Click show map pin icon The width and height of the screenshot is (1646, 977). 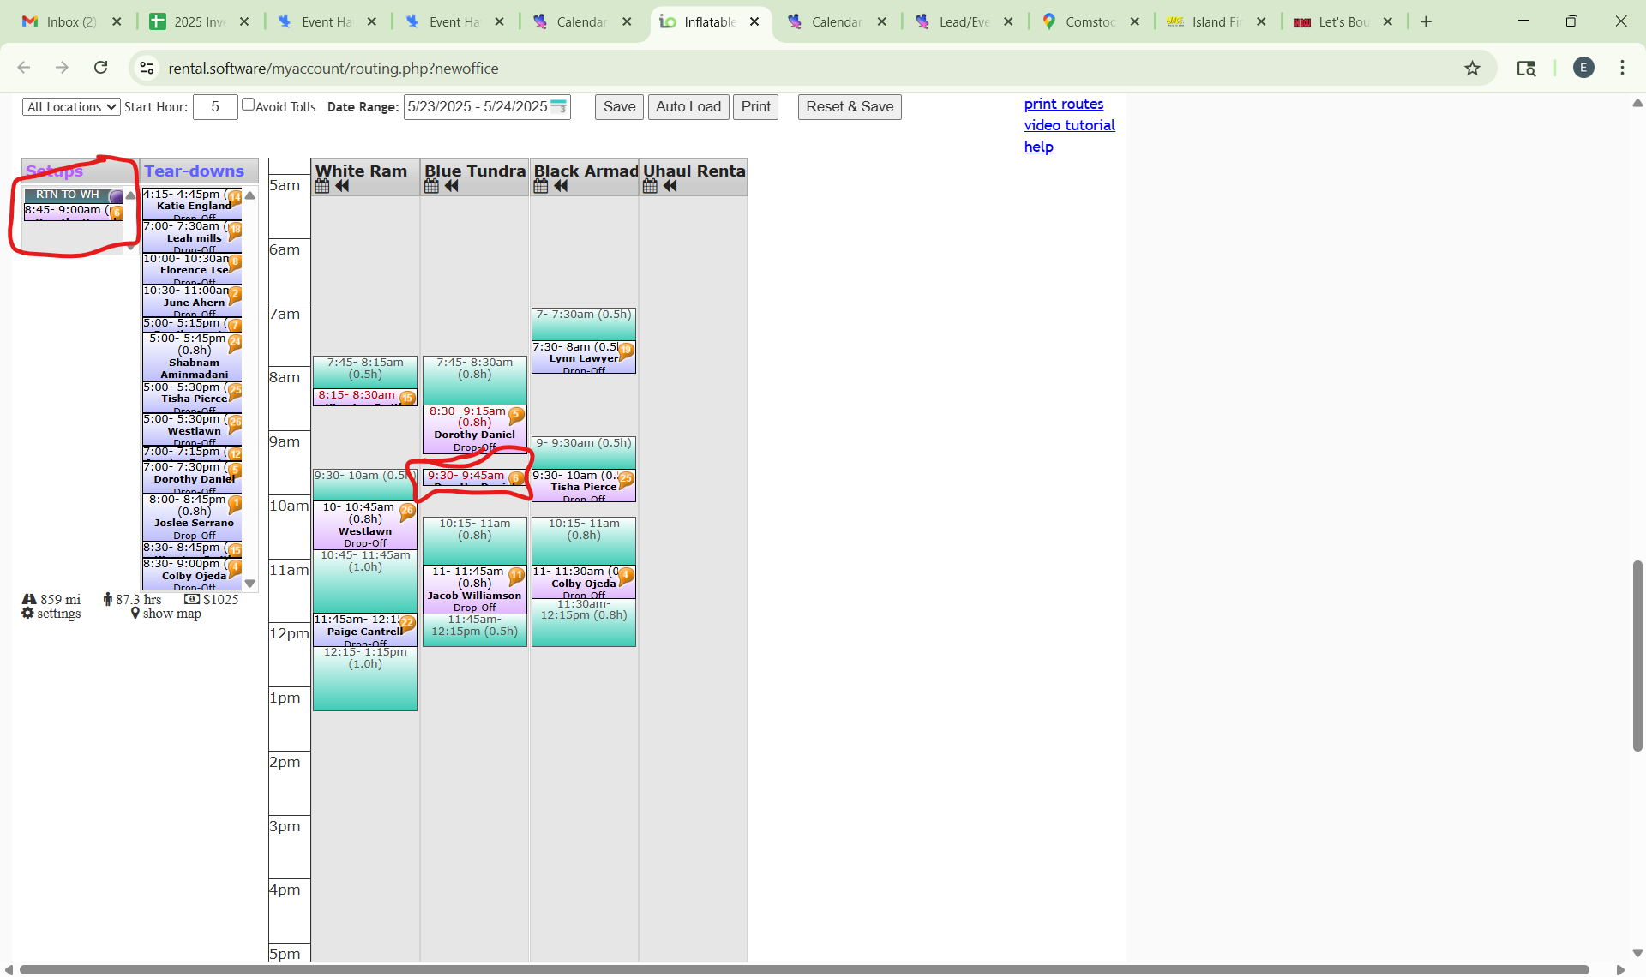point(135,614)
